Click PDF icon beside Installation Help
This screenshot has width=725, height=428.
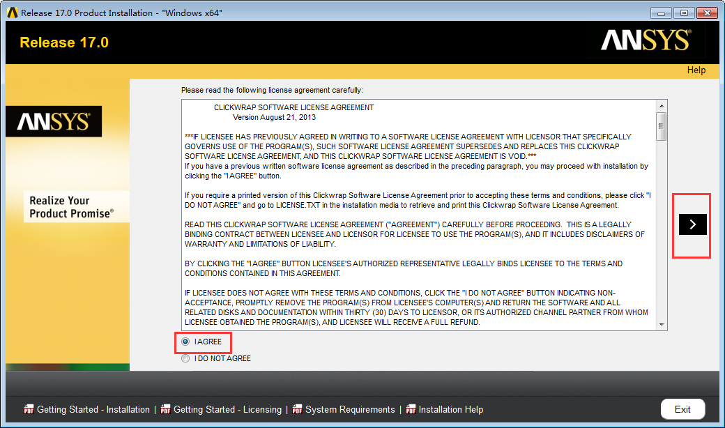(411, 409)
